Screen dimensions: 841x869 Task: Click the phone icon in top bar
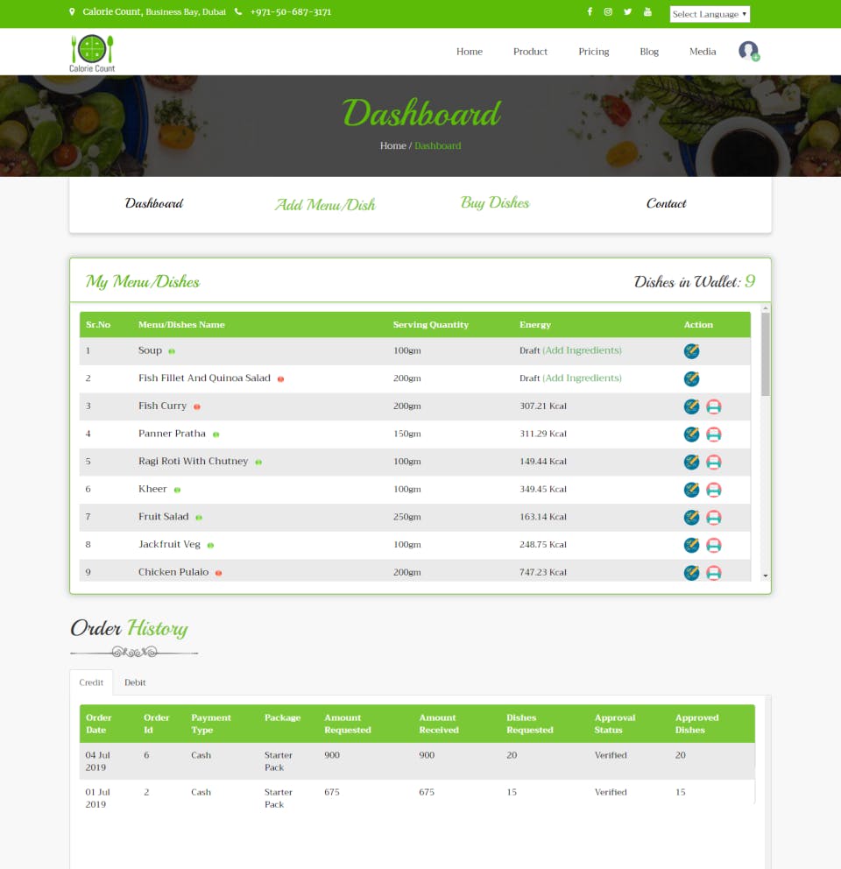237,11
